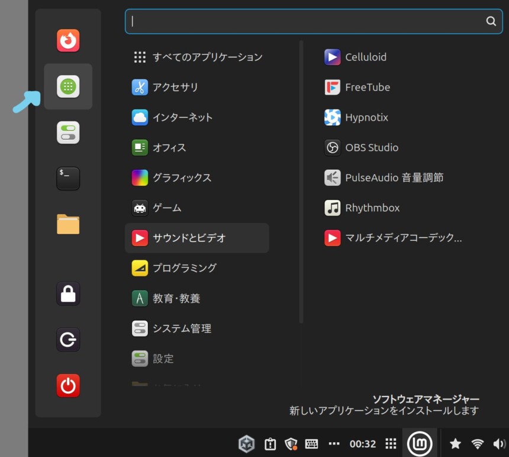Image resolution: width=509 pixels, height=457 pixels.
Task: Select the グラフィックス category
Action: coord(197,178)
